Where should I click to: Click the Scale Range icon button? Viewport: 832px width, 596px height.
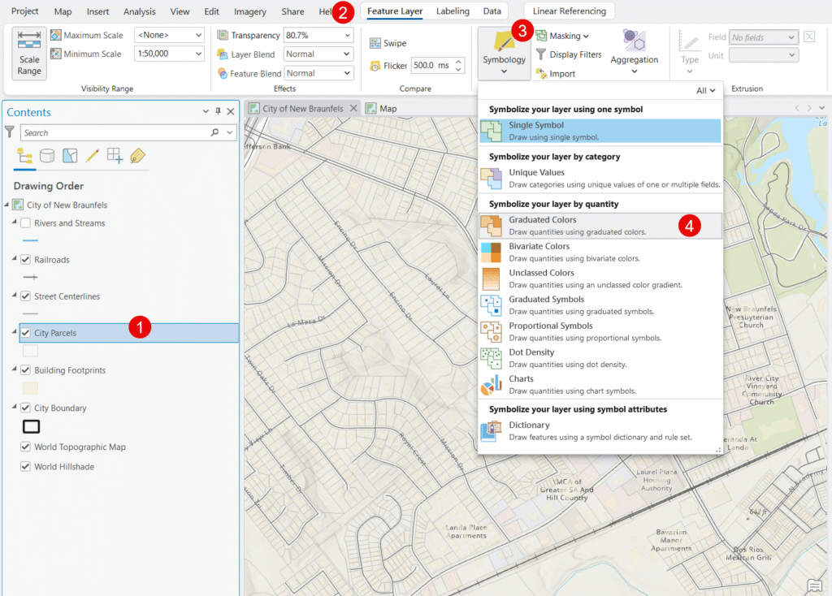pyautogui.click(x=29, y=54)
